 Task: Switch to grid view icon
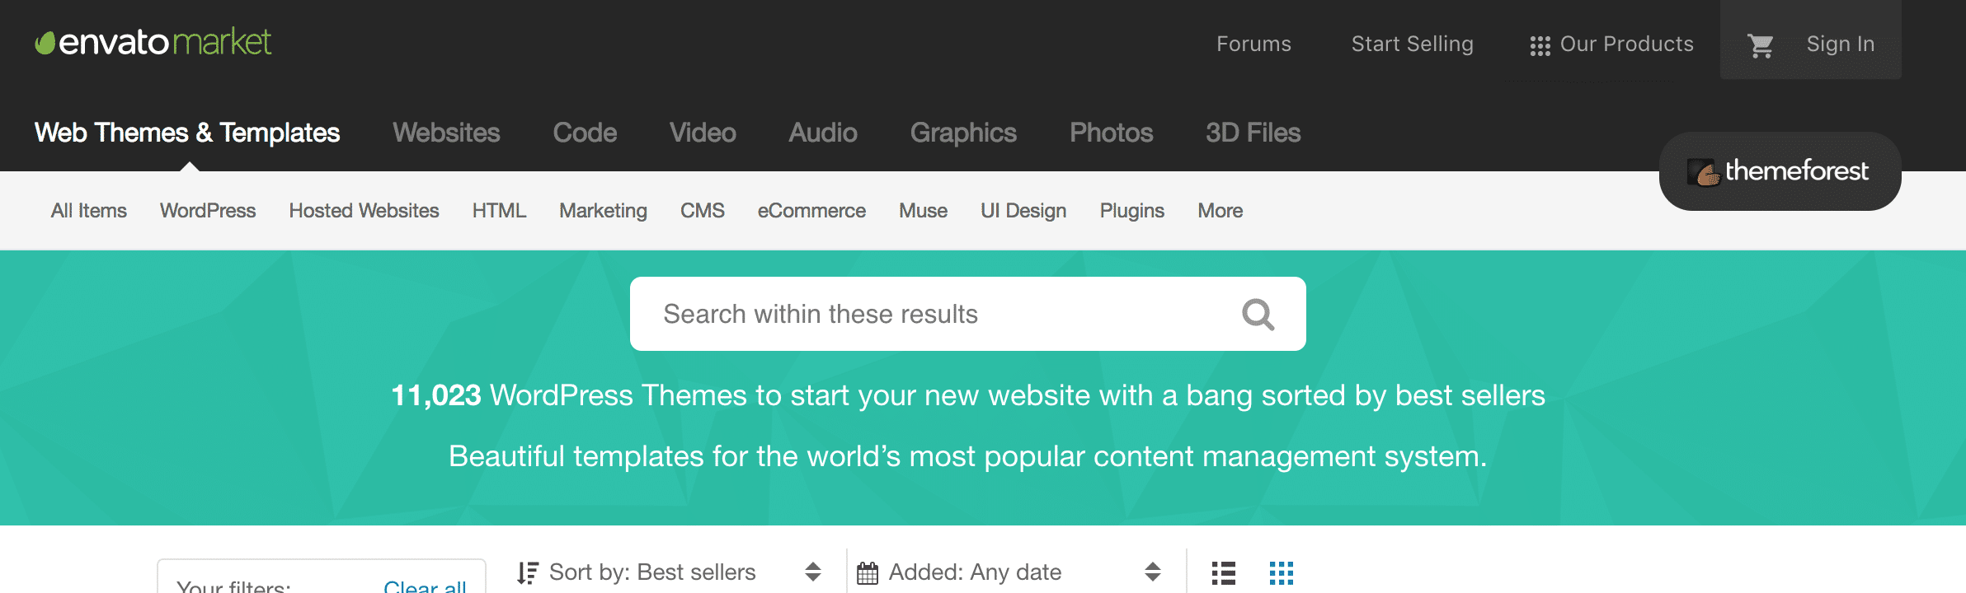coord(1281,572)
